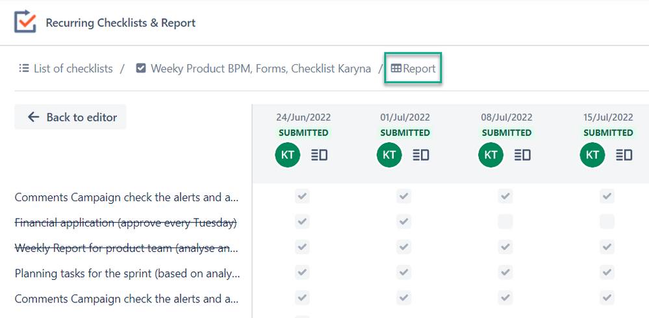The width and height of the screenshot is (649, 318).
Task: Click KT avatar under 15/Jul/2022
Action: coord(592,155)
